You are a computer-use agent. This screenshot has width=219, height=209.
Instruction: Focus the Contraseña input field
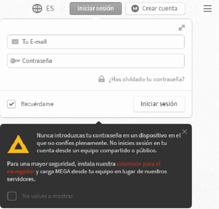click(96, 61)
